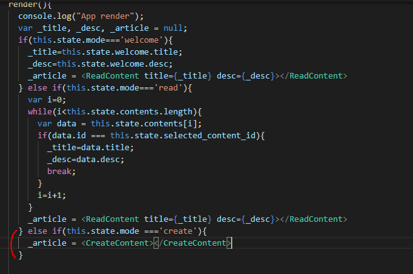Click _title=this.state.welcome.title line

[105, 52]
